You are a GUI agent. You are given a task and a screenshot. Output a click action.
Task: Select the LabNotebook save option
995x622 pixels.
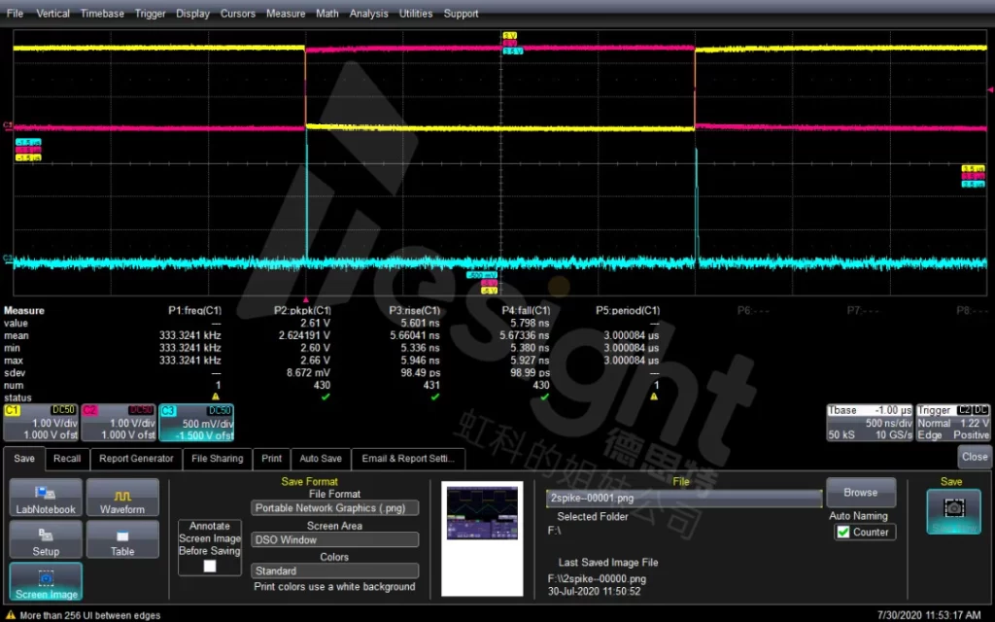point(46,497)
